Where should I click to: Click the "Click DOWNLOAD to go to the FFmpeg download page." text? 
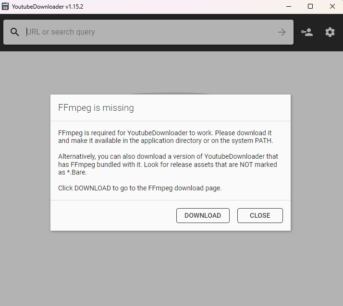pyautogui.click(x=140, y=188)
